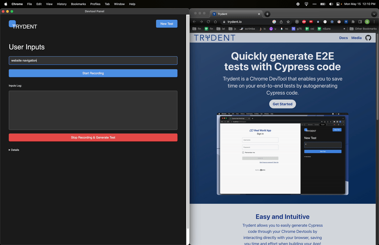The width and height of the screenshot is (379, 245).
Task: Bookmark the page using the star icon
Action: [x=288, y=22]
